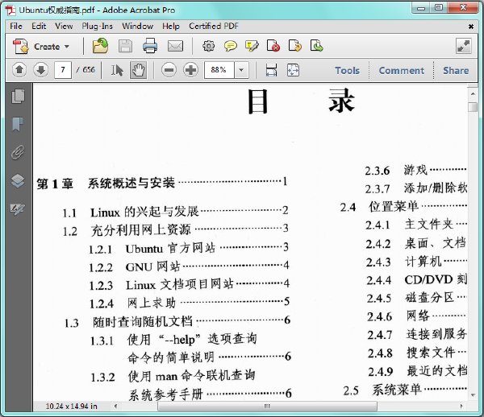Zoom in with plus button
Image resolution: width=484 pixels, height=417 pixels.
click(x=190, y=70)
